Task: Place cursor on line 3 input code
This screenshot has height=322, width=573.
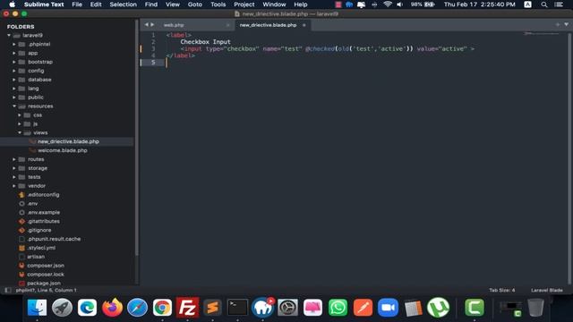Action: [327, 48]
